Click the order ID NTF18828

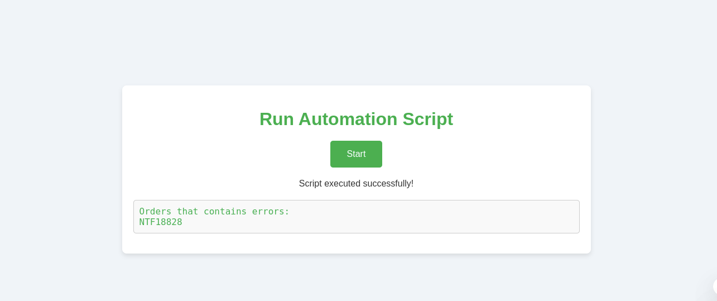click(x=161, y=222)
